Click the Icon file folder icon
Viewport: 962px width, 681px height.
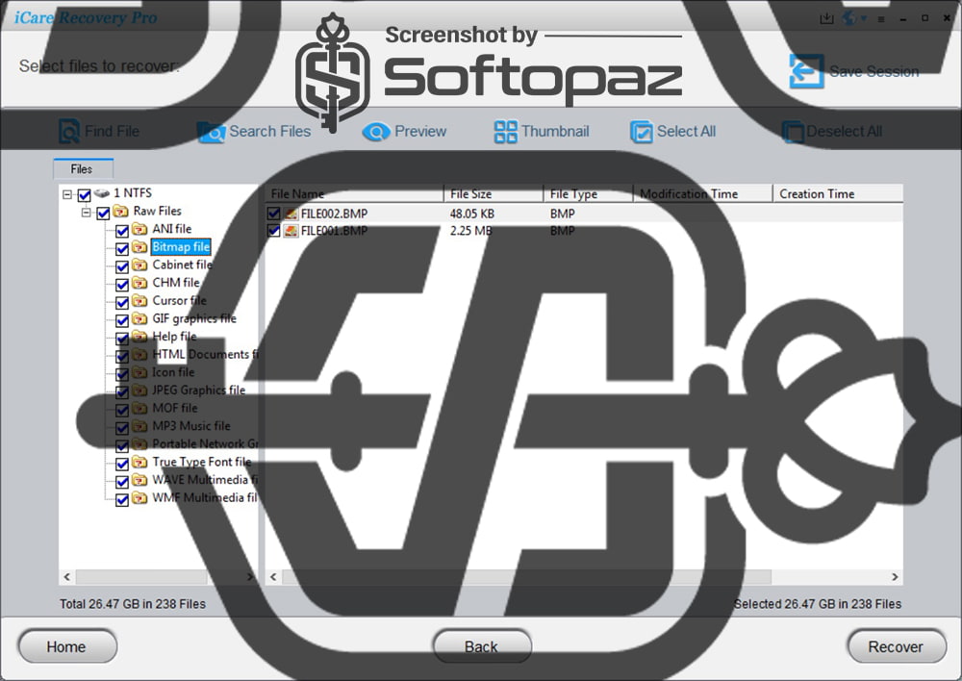(x=139, y=372)
